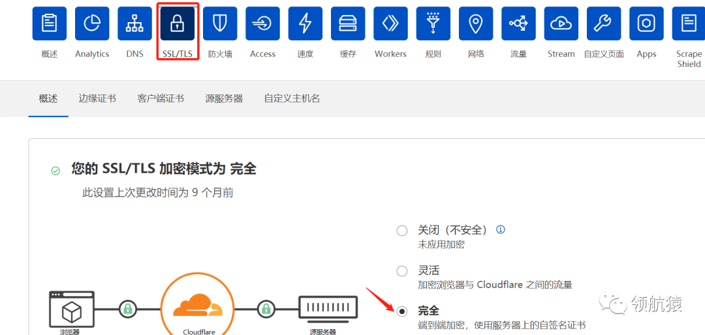The width and height of the screenshot is (705, 335).
Task: Open the Access arrow icon
Action: [262, 23]
